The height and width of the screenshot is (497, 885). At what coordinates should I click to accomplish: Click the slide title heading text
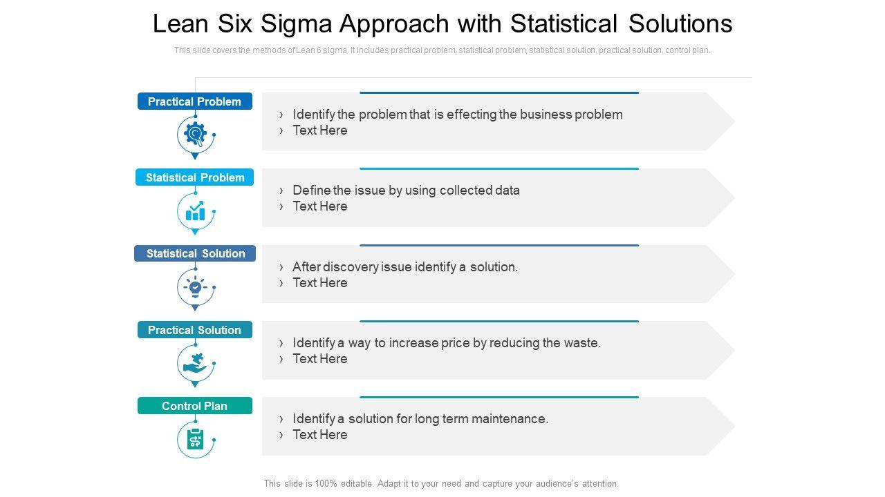click(x=442, y=24)
